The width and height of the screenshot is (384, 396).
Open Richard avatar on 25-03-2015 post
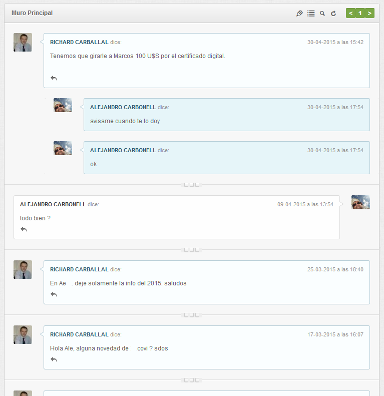[x=23, y=269]
